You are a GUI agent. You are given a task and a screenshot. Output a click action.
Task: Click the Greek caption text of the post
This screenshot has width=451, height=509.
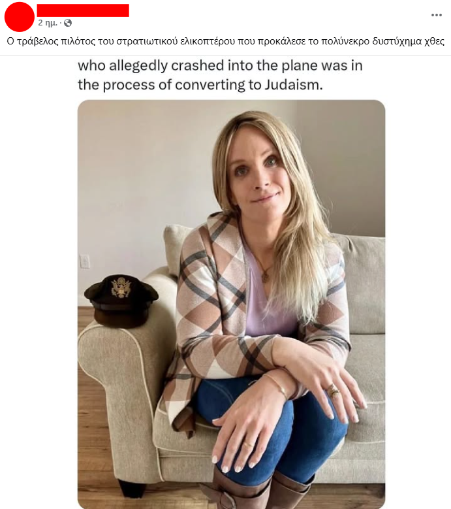coord(225,42)
